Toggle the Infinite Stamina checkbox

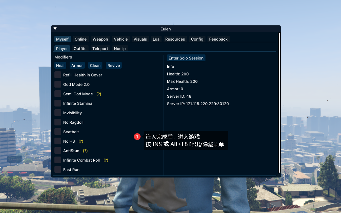pyautogui.click(x=58, y=103)
